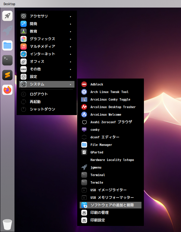Click the GParted disk icon

(x=84, y=152)
